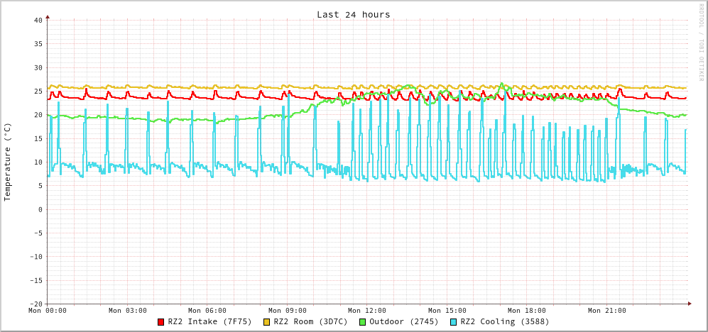
Task: Click the 40 value on temperature axis
Action: (38, 21)
